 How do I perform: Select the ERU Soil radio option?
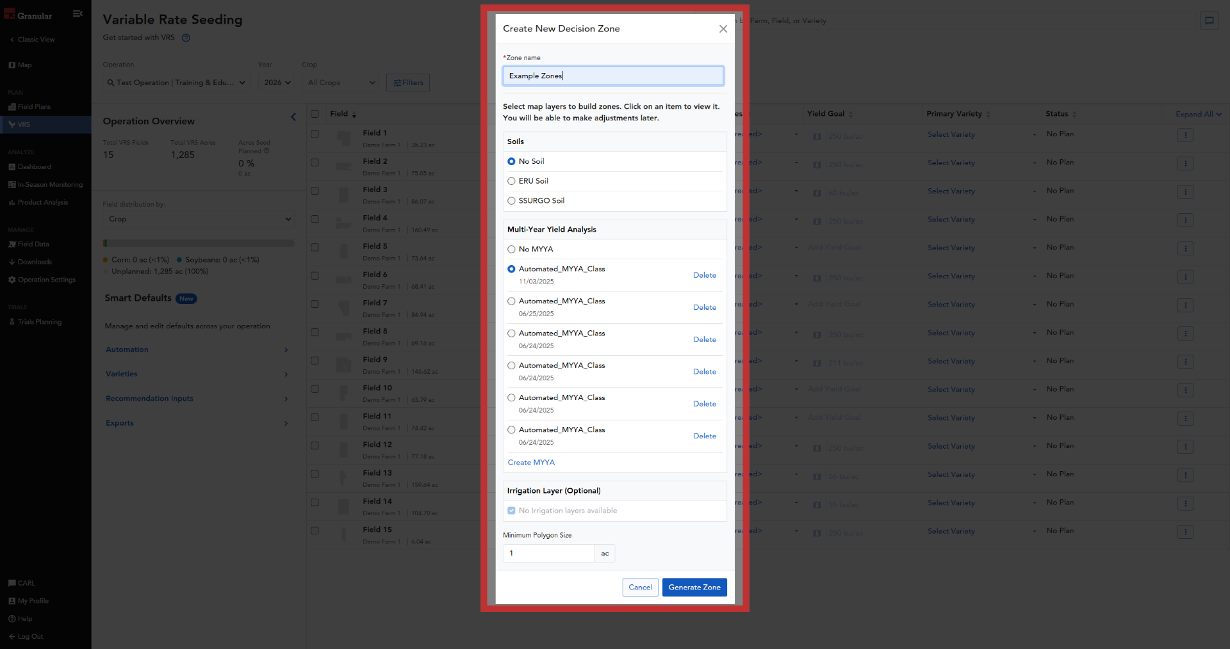(x=511, y=181)
